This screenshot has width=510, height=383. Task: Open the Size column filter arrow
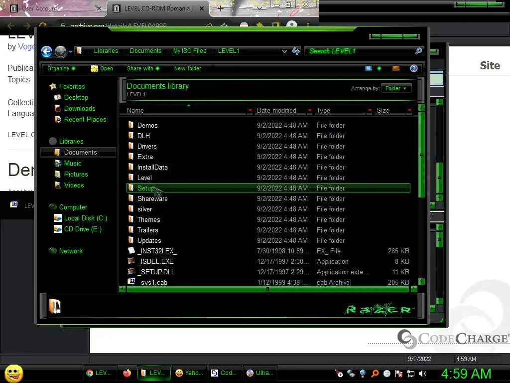[409, 110]
